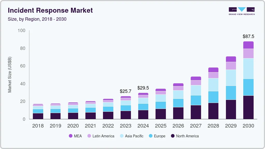Click the Asia Pacific legend color dot
The image size is (265, 149).
click(x=121, y=136)
